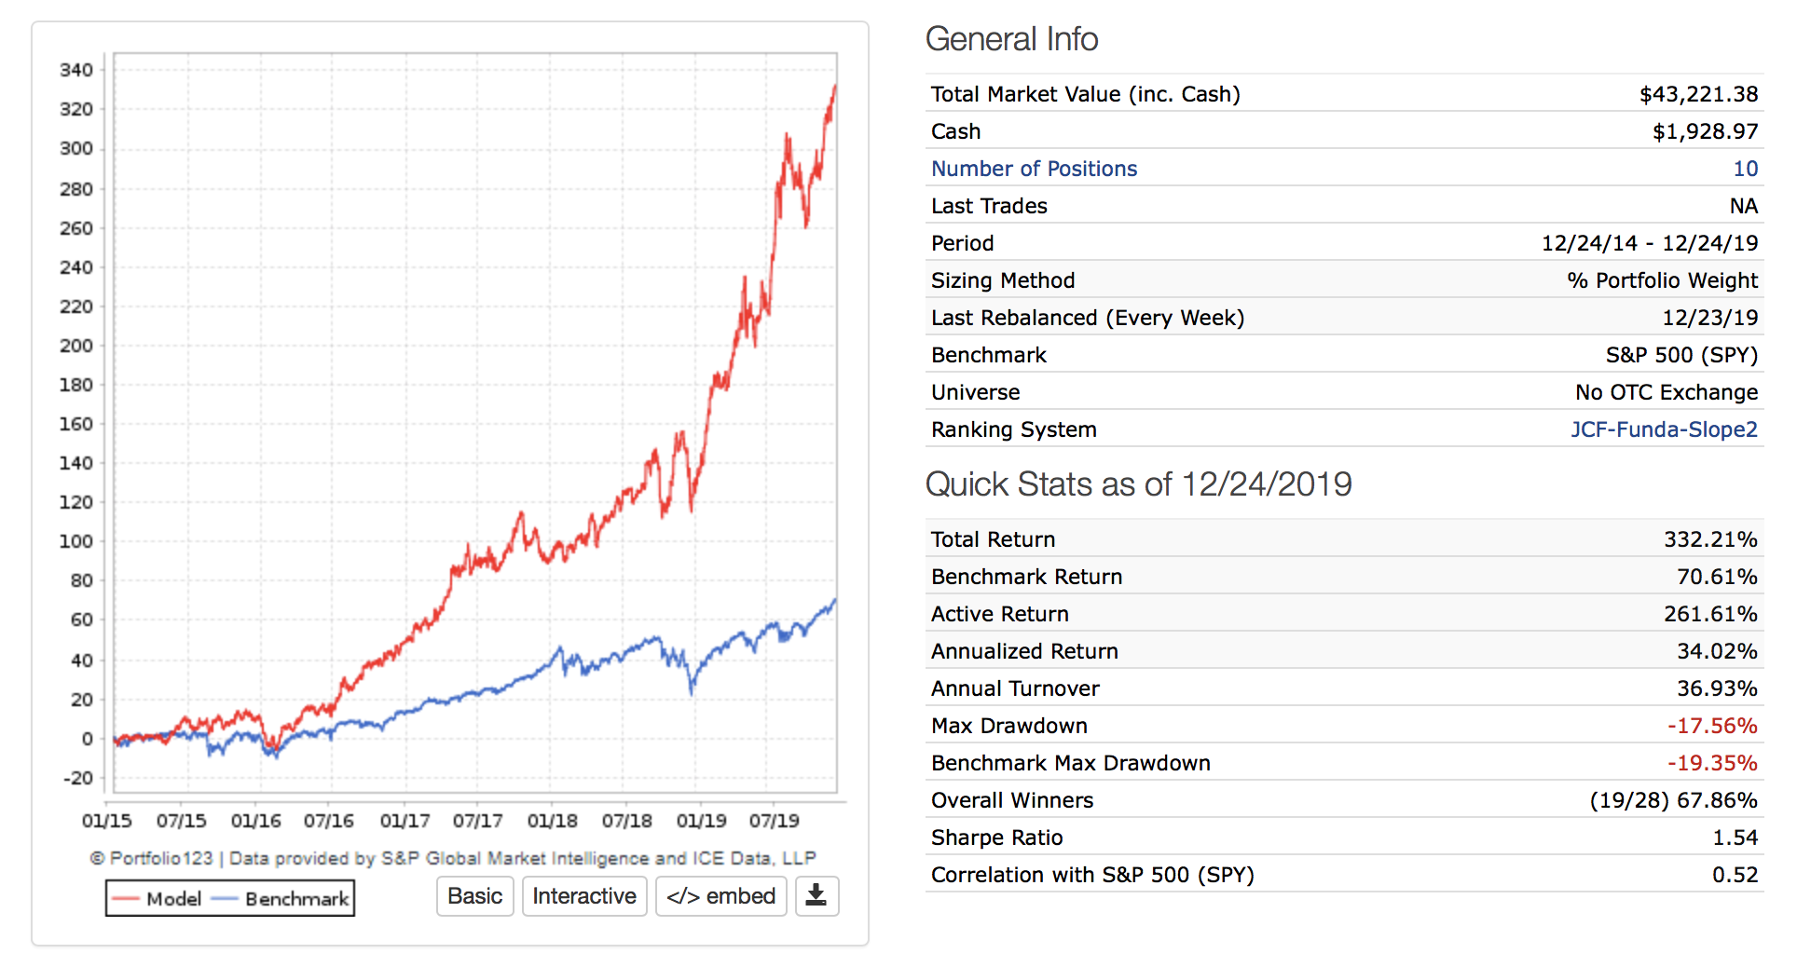Click the download chart icon
The width and height of the screenshot is (1797, 967).
(816, 895)
